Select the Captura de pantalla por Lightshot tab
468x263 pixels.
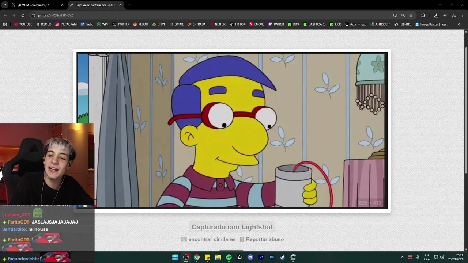point(95,5)
